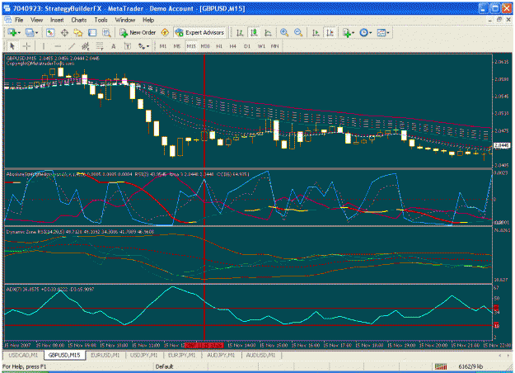
Task: Select the Fibonacci retracement tool
Action: click(100, 46)
